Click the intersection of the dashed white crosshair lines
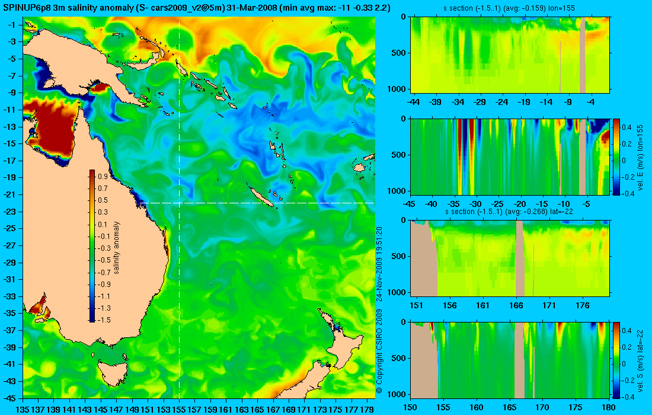The width and height of the screenshot is (652, 415). (x=179, y=203)
